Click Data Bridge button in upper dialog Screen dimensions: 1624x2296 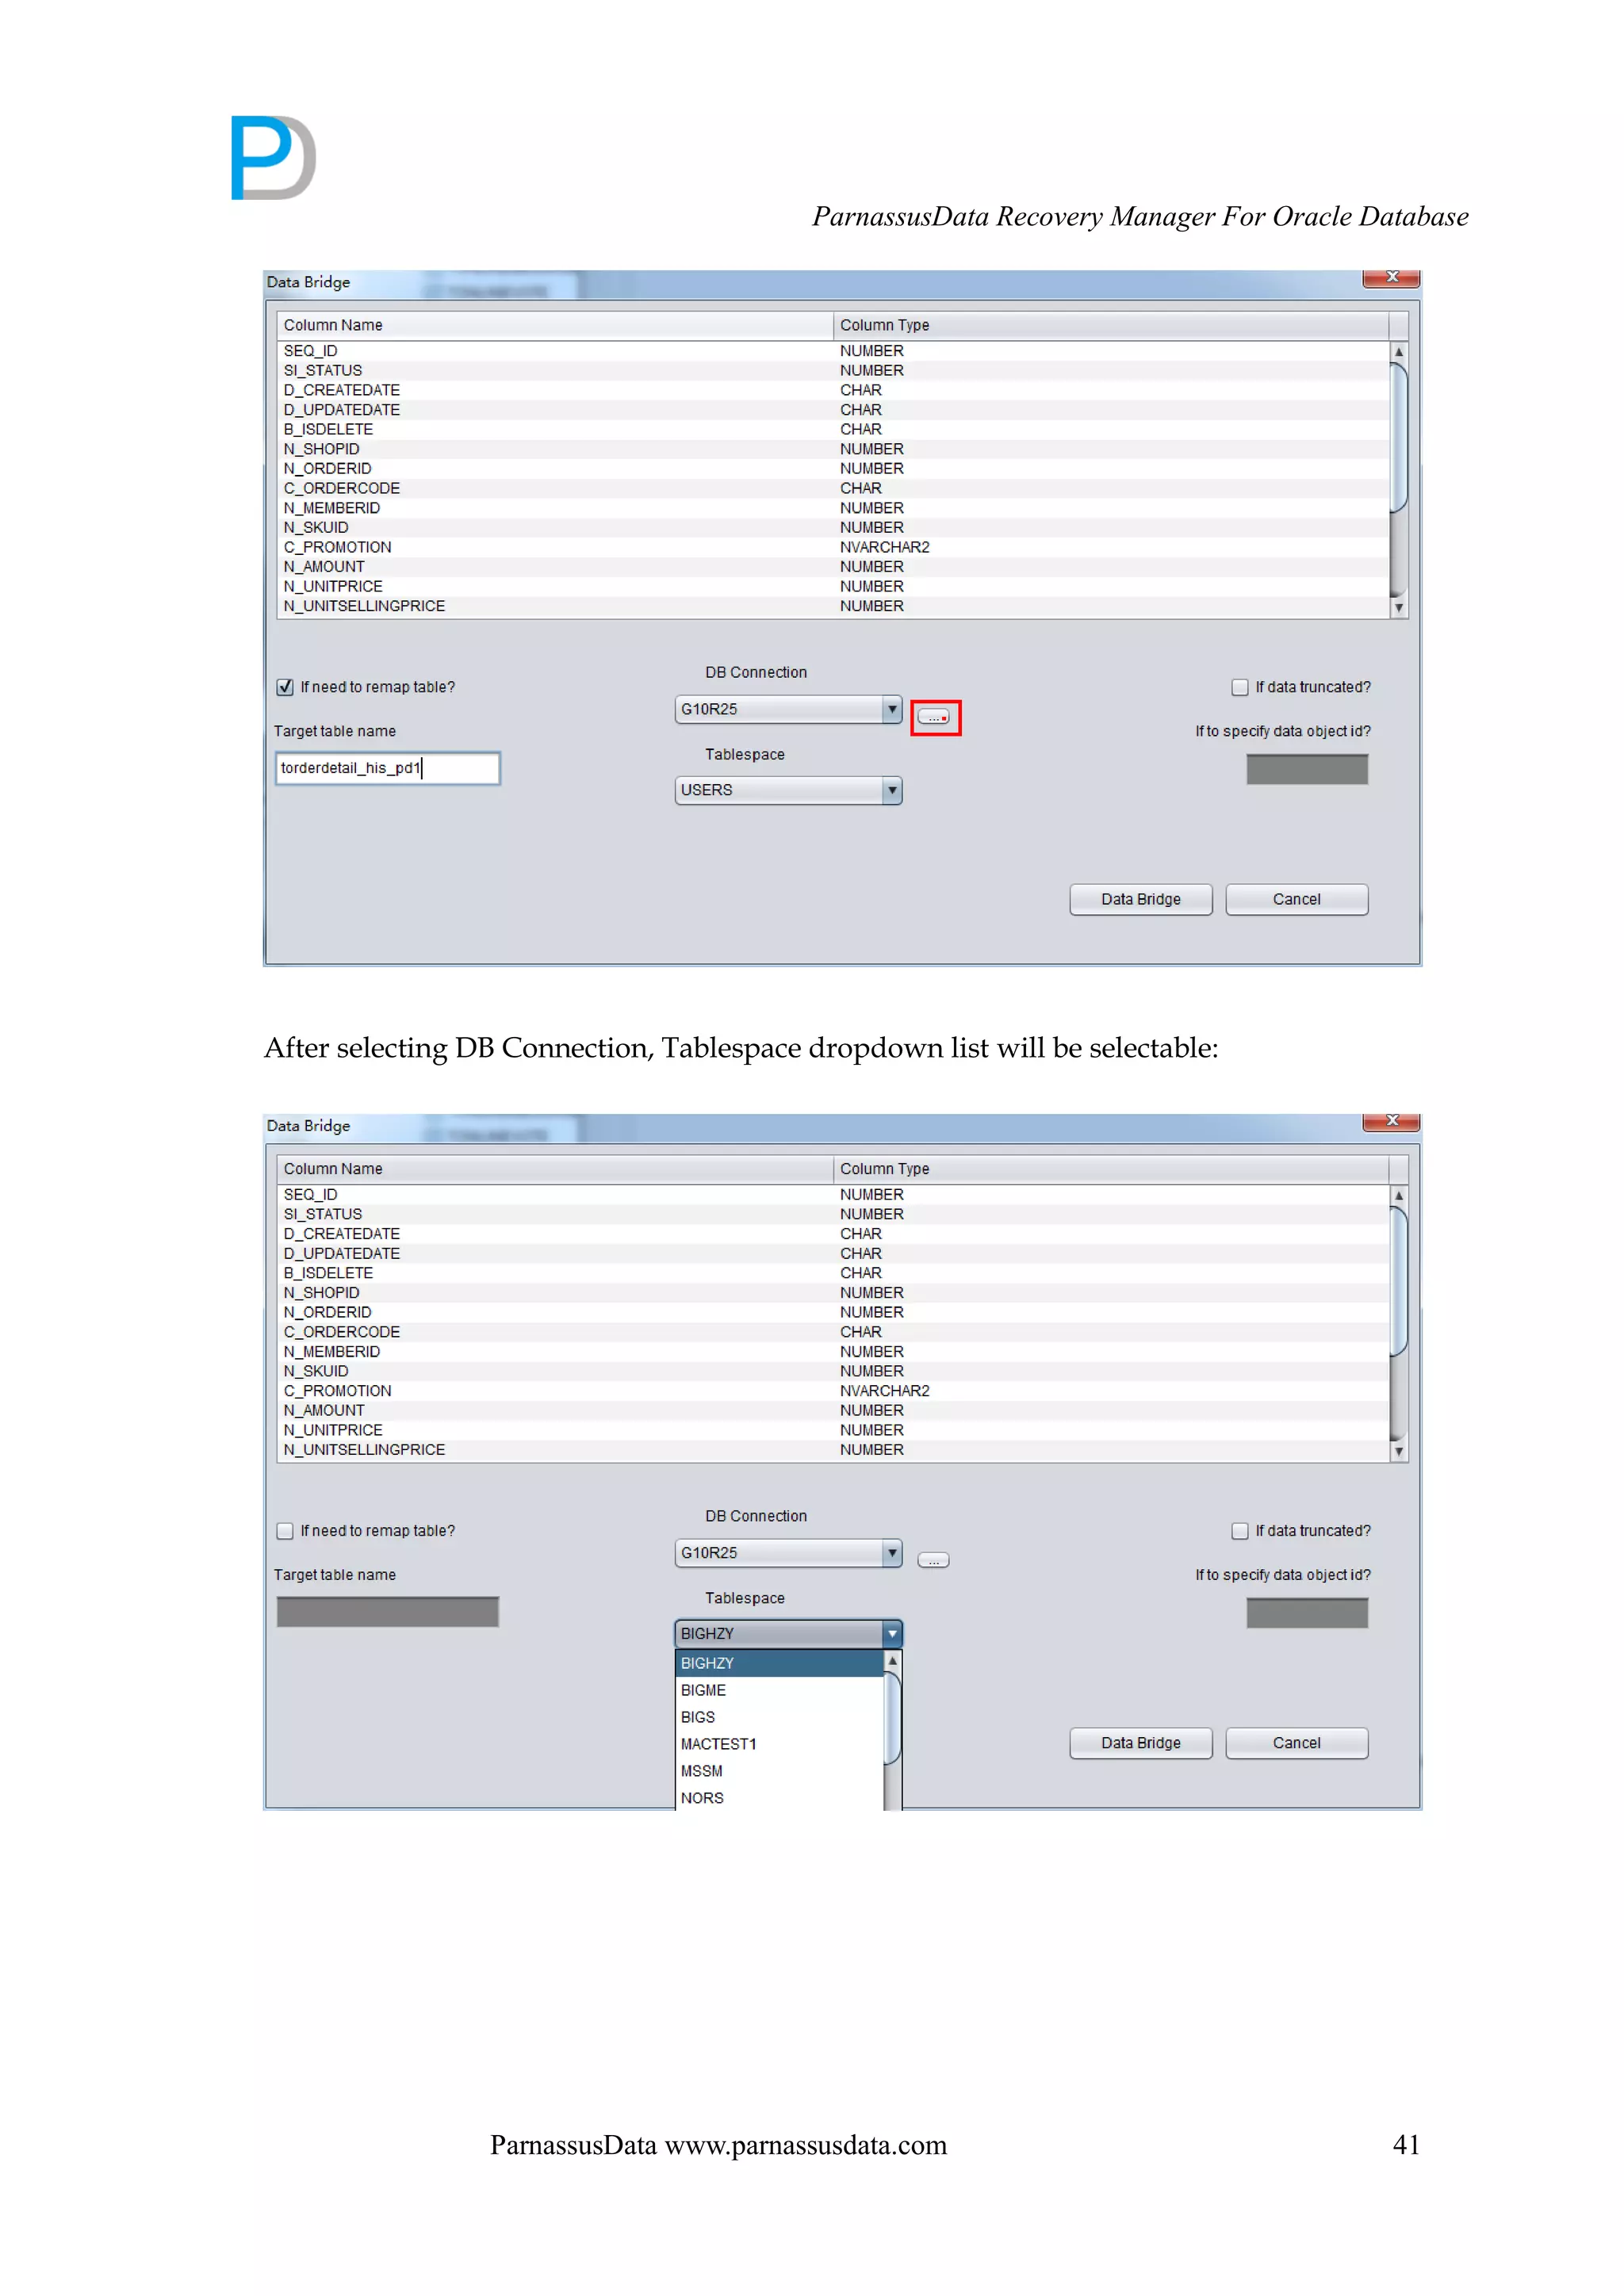(1141, 899)
